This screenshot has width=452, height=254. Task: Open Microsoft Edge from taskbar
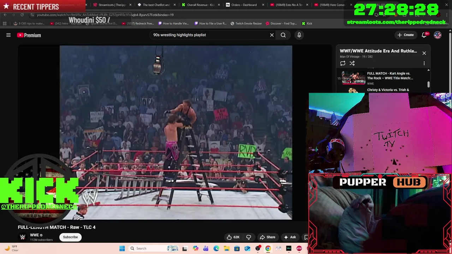coord(216,248)
